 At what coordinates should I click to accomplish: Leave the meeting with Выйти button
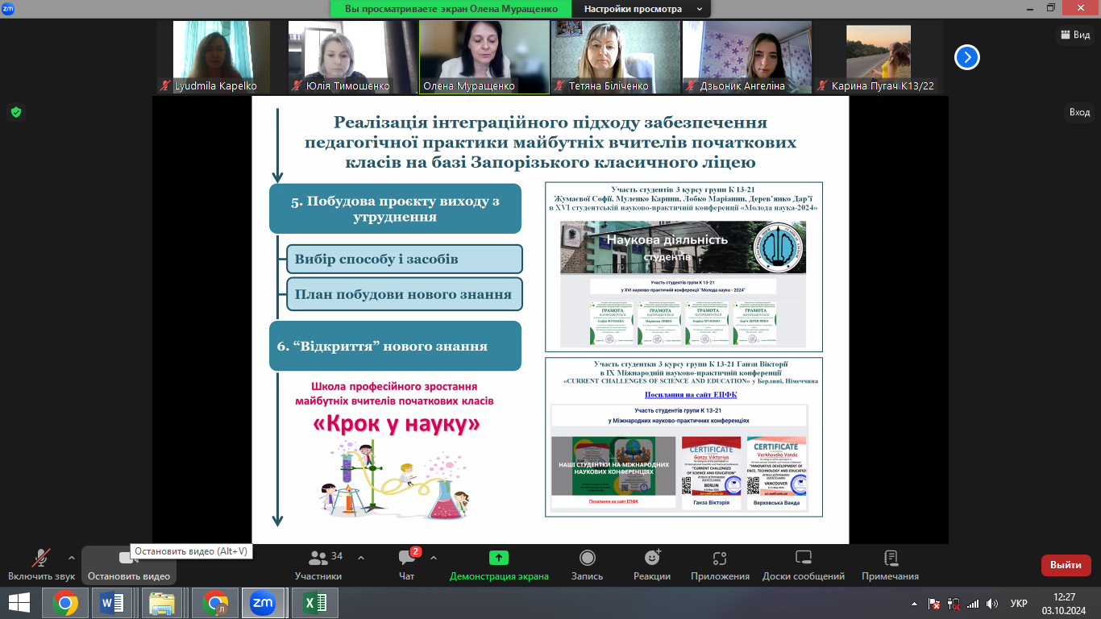[1066, 565]
